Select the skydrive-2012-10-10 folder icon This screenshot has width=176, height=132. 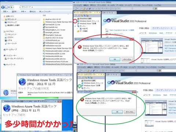pos(44,19)
